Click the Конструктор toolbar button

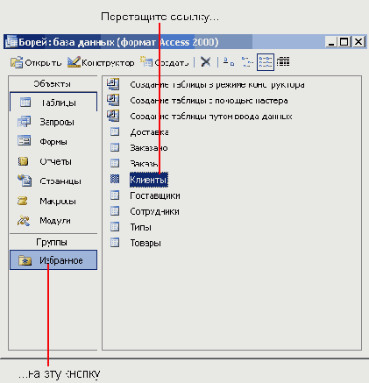[101, 62]
